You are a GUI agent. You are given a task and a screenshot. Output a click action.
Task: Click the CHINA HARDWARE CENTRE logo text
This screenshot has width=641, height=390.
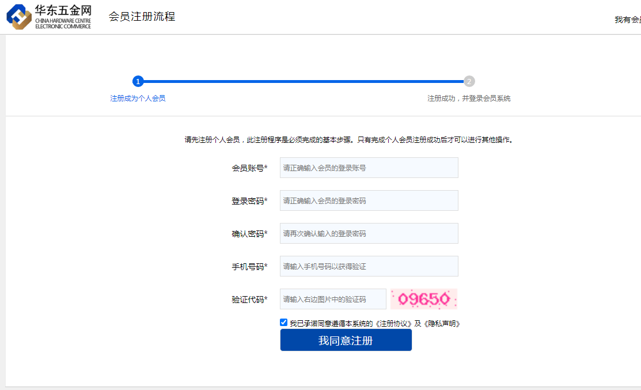coord(63,22)
